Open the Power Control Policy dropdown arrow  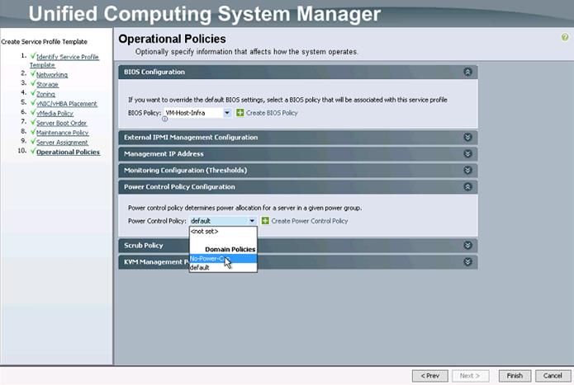point(252,221)
